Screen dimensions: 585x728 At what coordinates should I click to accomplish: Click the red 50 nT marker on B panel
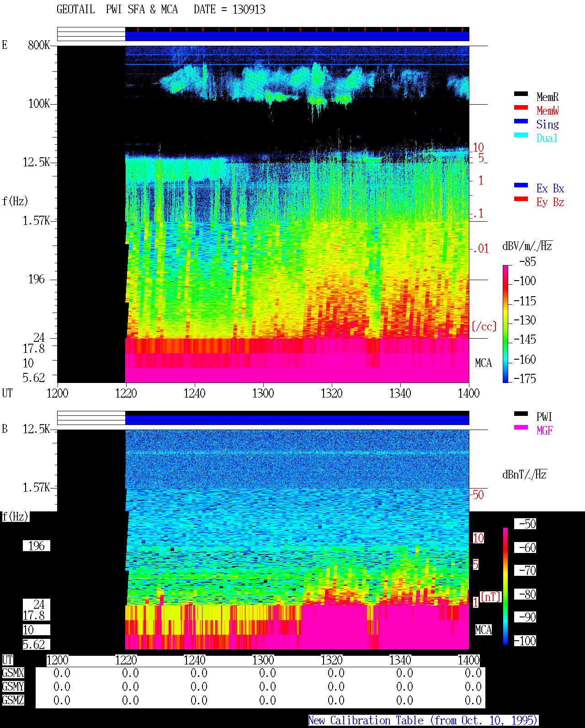coord(478,494)
